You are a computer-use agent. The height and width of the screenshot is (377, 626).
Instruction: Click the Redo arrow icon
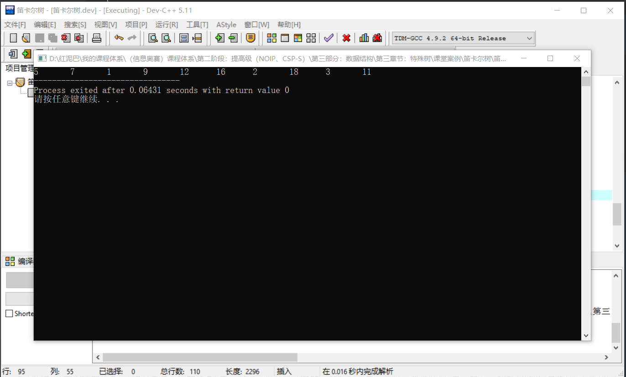pos(132,38)
